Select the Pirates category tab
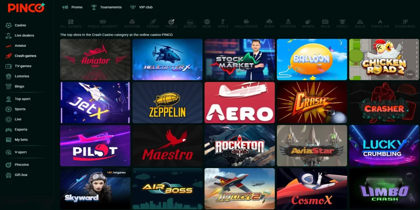Viewport: 420px width, 210px height. [288, 23]
